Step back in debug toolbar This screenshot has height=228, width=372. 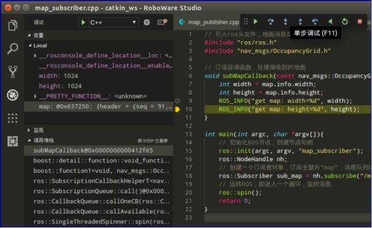point(315,21)
